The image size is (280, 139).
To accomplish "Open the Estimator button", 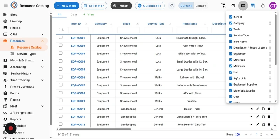I will 94,6.
